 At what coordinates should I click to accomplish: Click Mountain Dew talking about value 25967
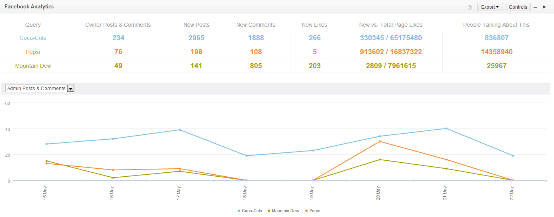click(496, 66)
